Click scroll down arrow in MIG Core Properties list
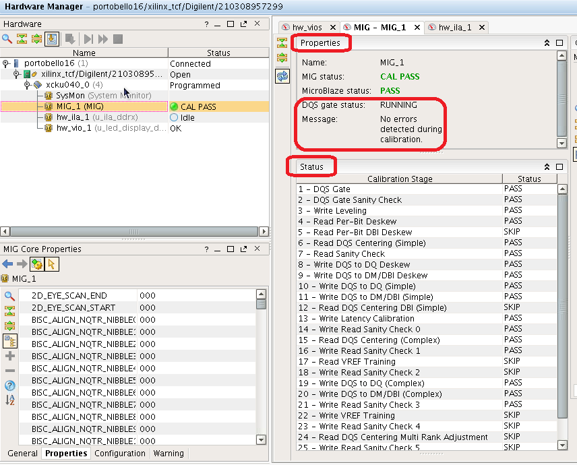This screenshot has width=577, height=465. point(262,440)
